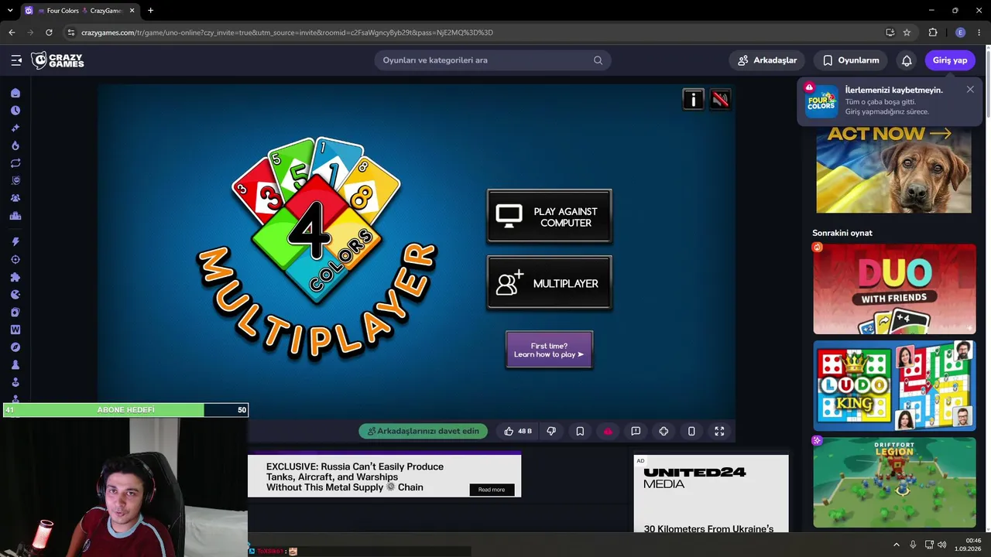Open the action lightning bolt category icon
The image size is (991, 557).
point(15,242)
